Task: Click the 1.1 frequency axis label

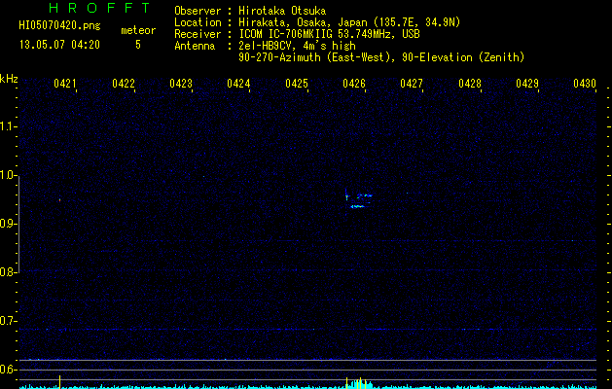Action: pos(8,126)
